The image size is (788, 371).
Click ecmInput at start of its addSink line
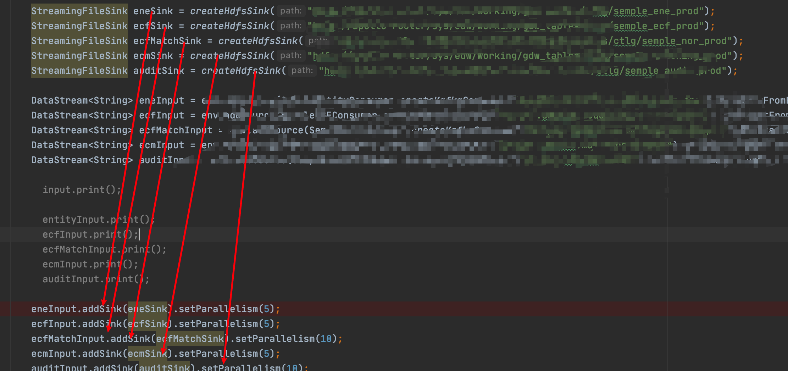54,354
